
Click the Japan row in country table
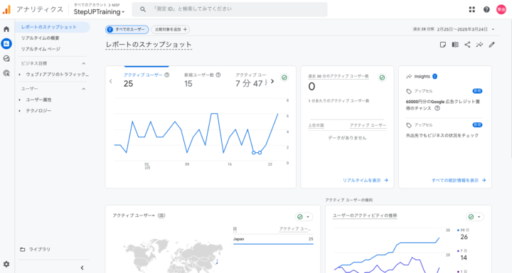tap(273, 240)
